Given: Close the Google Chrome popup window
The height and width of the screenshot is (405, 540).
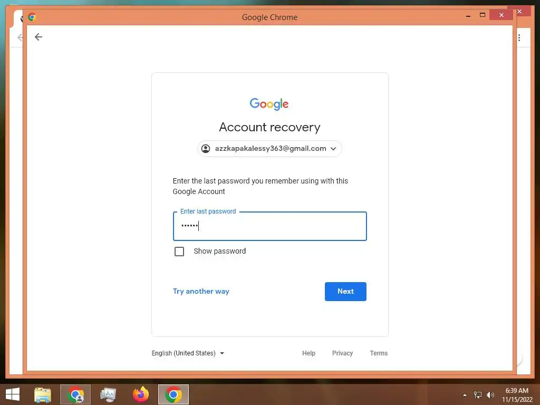Looking at the screenshot, I should coord(502,15).
